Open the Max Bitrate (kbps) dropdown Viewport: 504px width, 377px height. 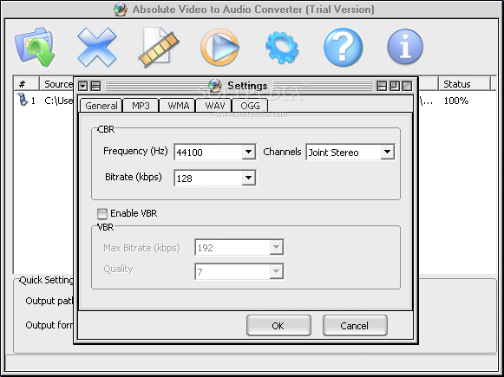pos(276,247)
